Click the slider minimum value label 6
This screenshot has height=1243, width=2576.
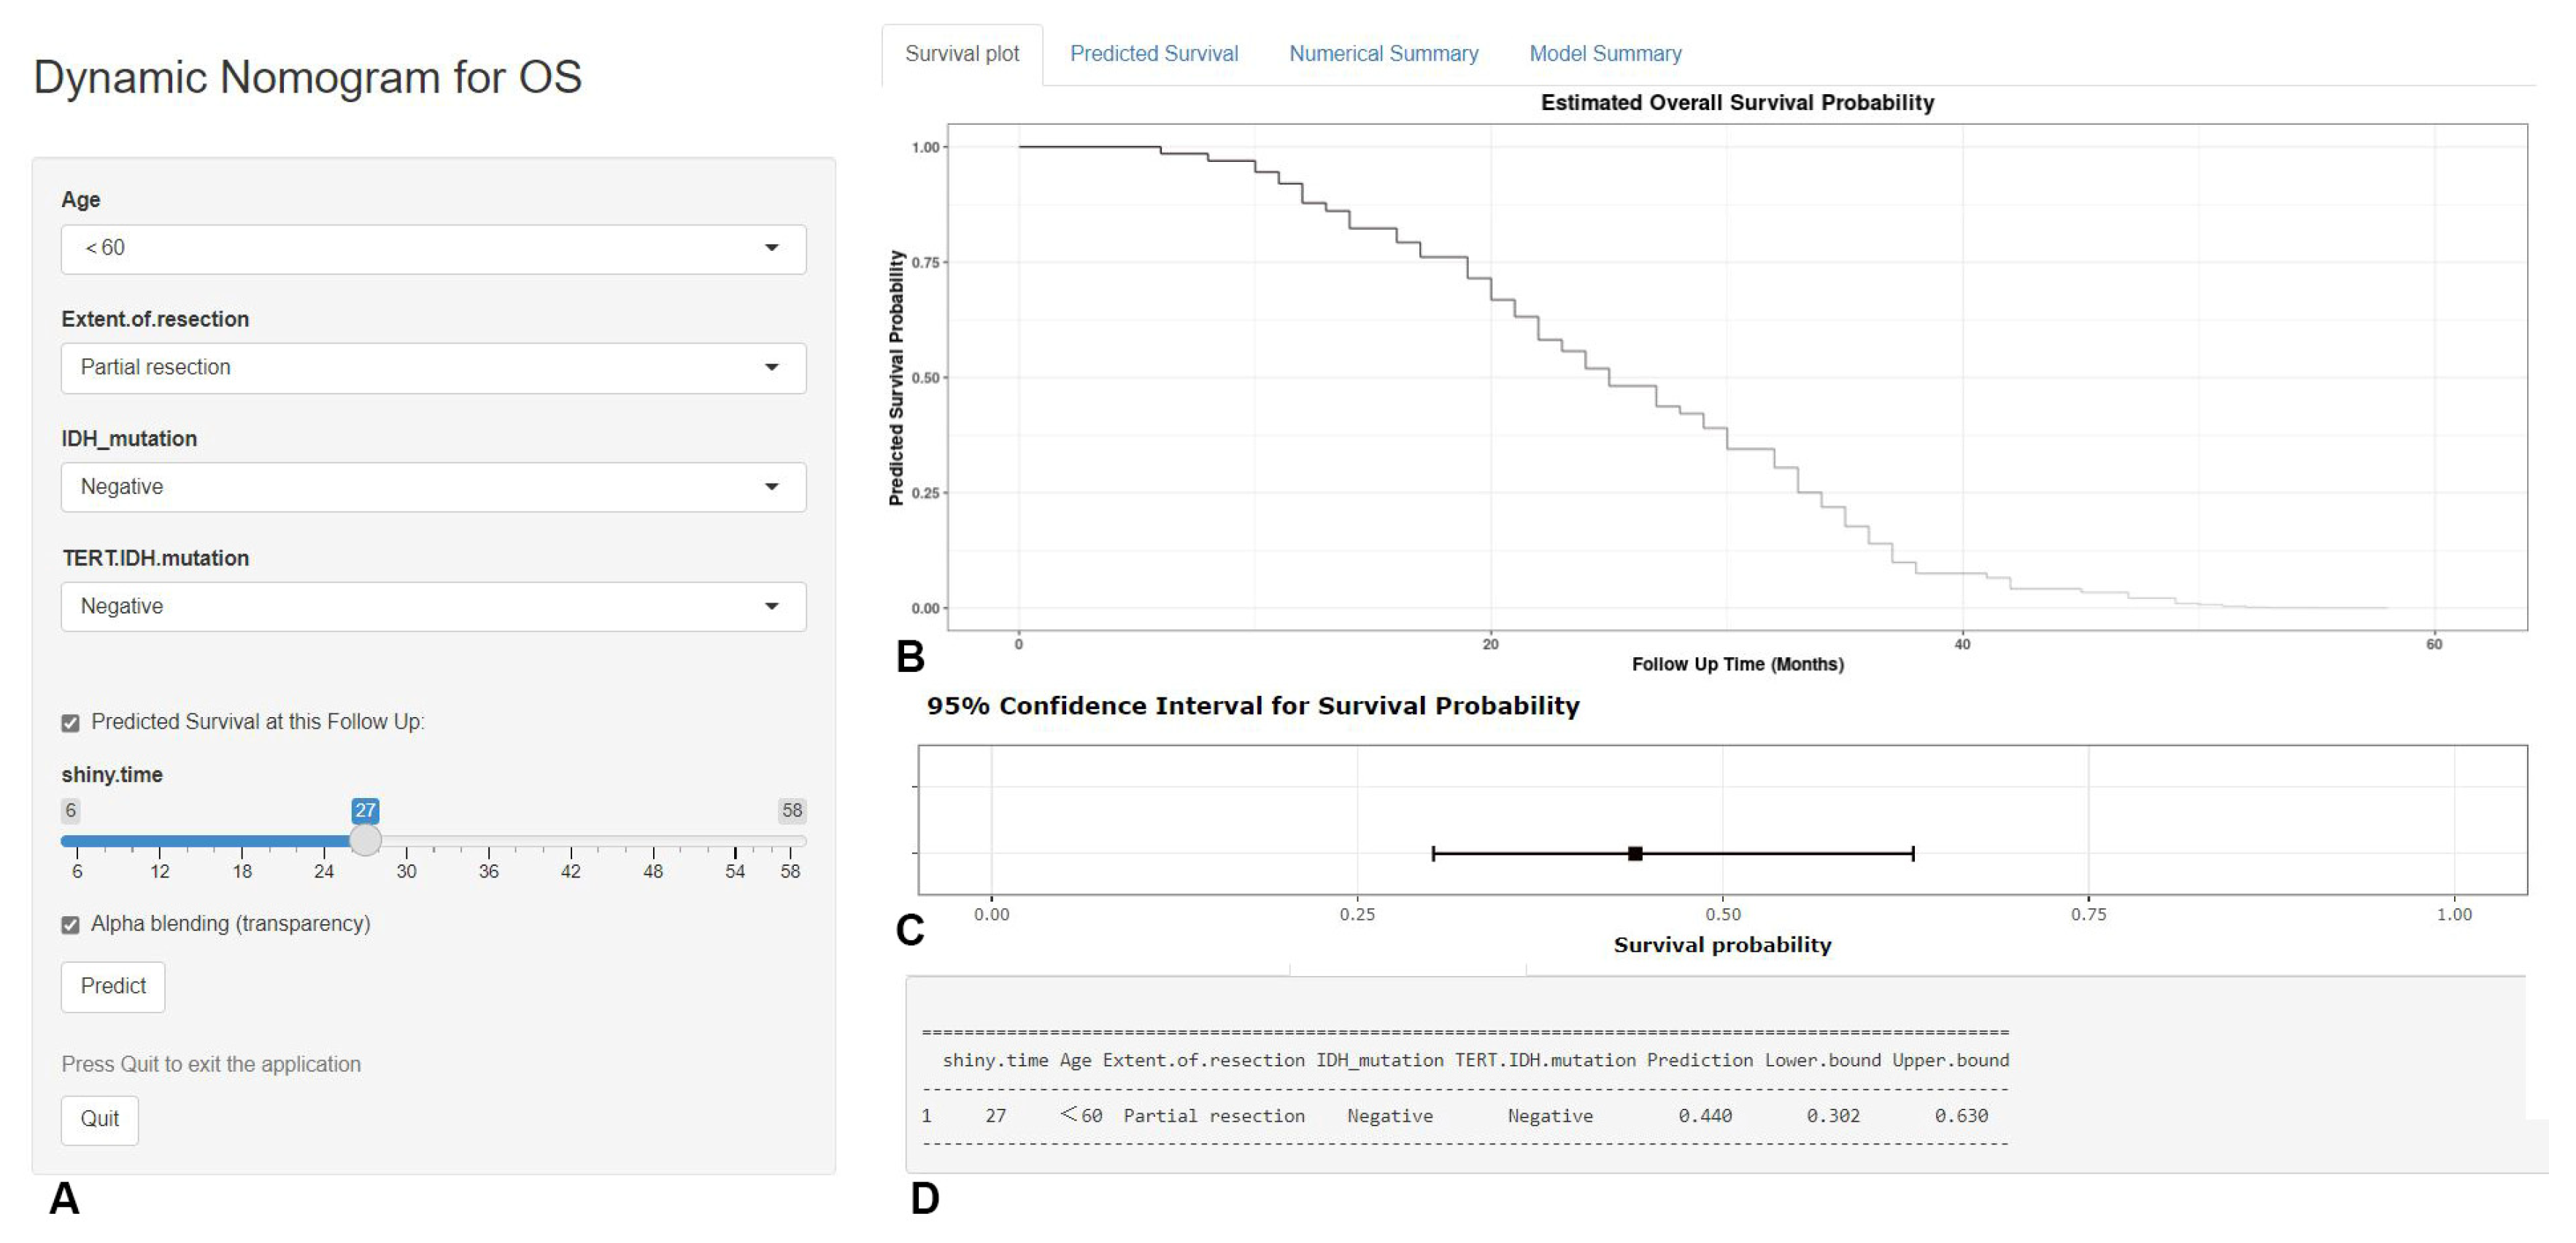(x=70, y=811)
